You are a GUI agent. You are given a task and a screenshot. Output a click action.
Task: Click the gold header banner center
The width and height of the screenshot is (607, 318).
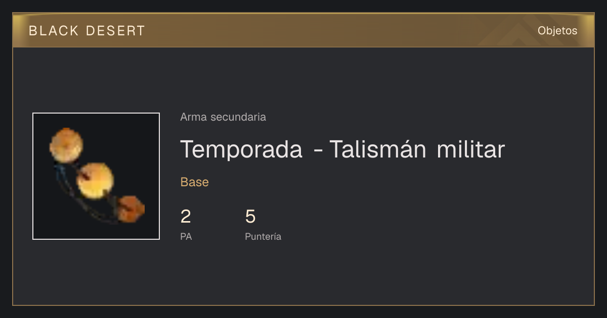[303, 30]
